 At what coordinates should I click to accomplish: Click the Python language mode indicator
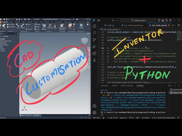[x=147, y=118]
